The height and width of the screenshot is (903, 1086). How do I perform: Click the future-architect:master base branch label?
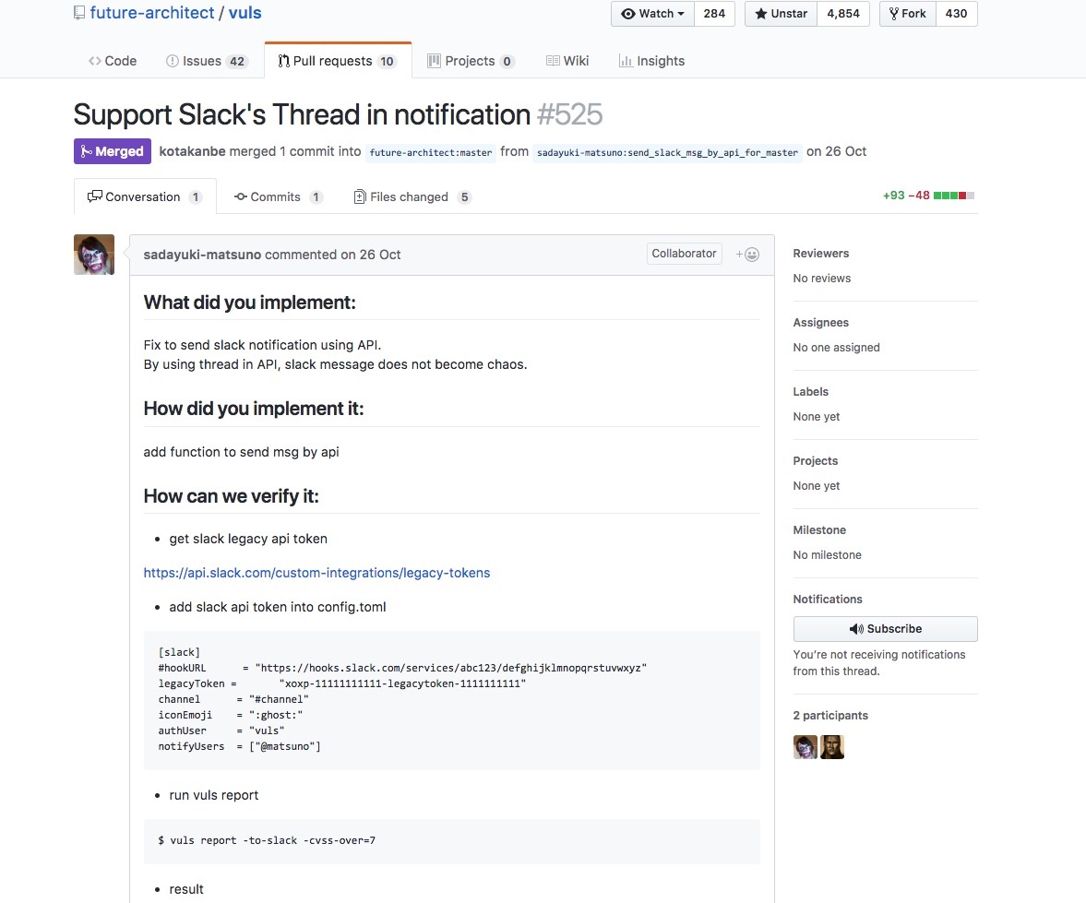[431, 152]
